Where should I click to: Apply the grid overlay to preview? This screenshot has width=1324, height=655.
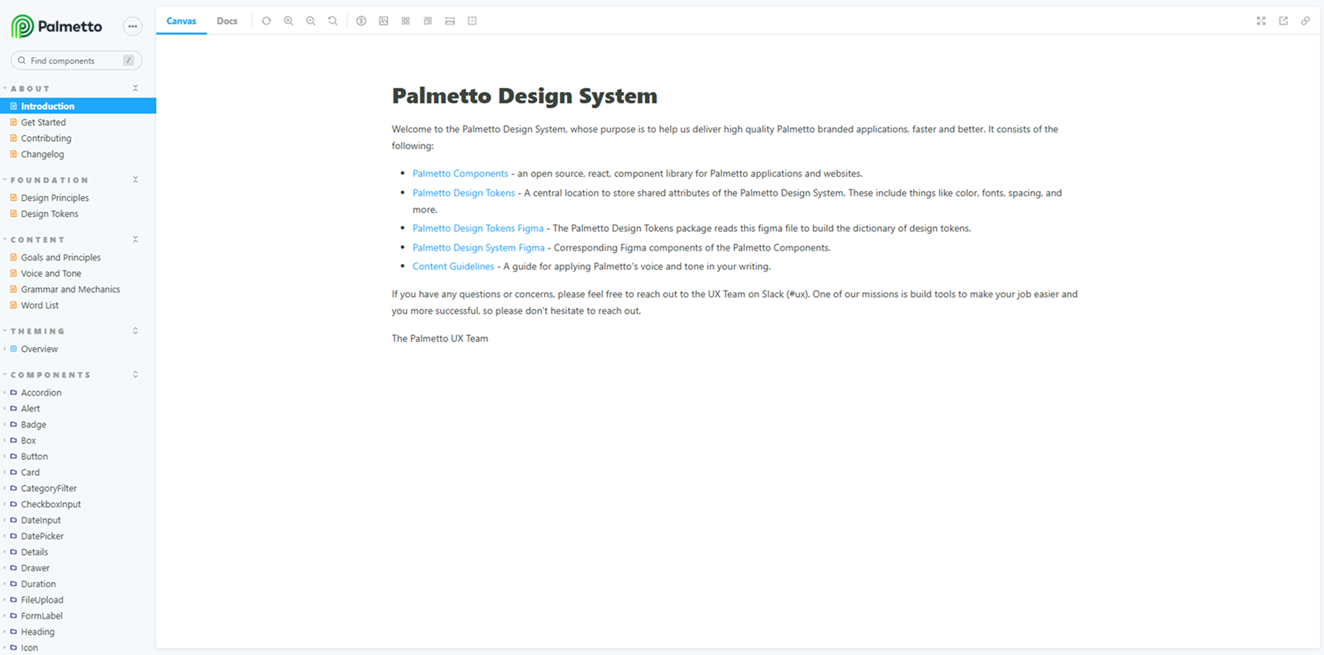point(405,21)
